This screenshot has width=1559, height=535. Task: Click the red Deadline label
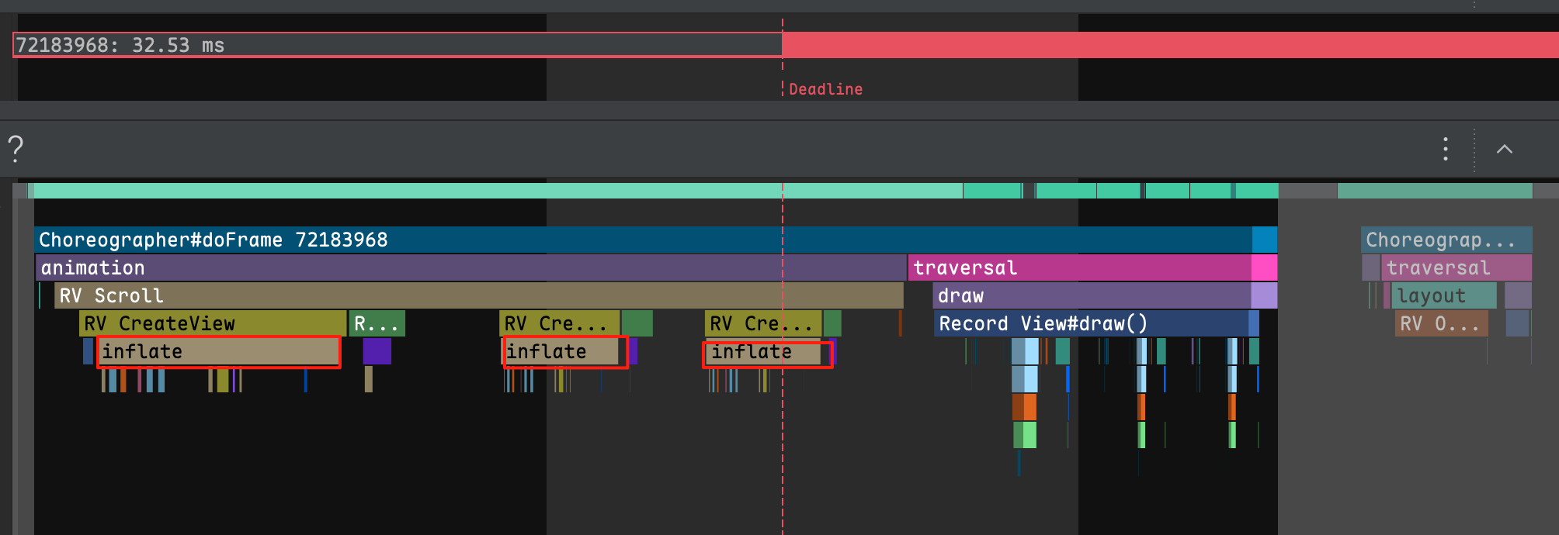825,89
